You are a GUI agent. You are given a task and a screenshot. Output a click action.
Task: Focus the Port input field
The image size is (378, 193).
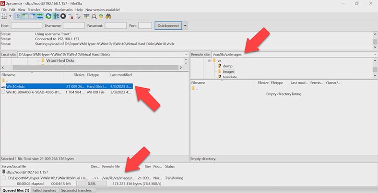point(145,25)
